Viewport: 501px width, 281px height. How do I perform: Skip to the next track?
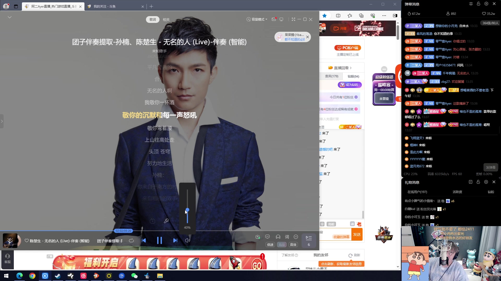[175, 240]
